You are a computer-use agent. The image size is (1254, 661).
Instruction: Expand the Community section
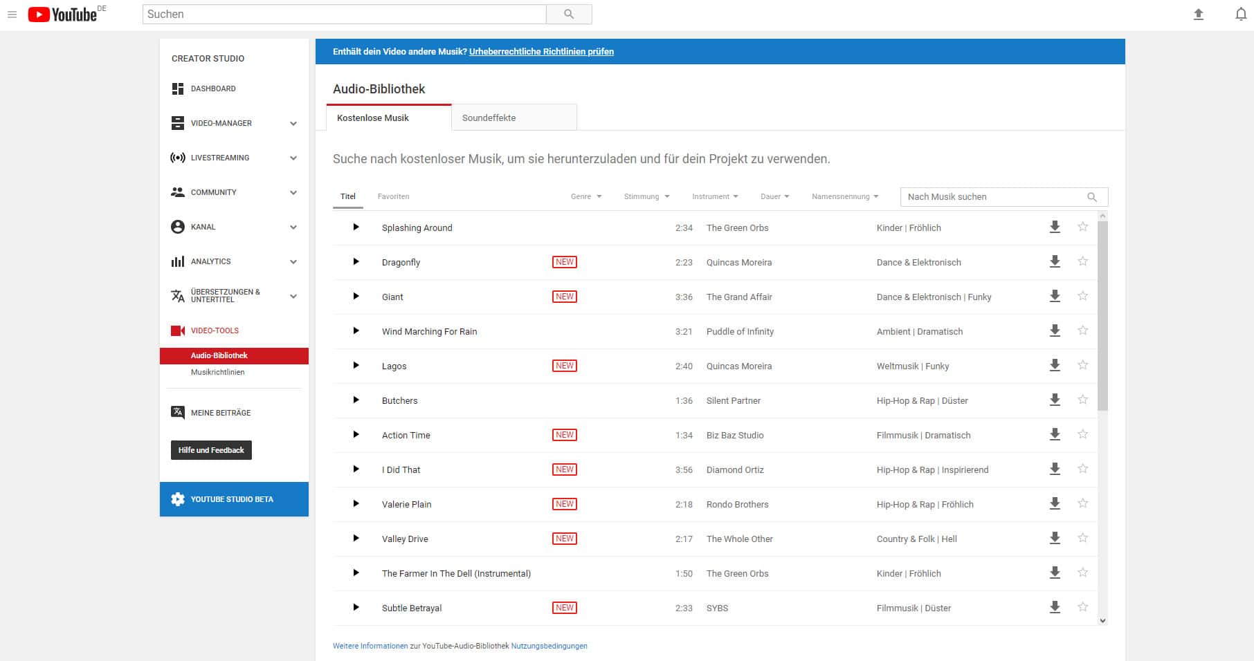[293, 192]
